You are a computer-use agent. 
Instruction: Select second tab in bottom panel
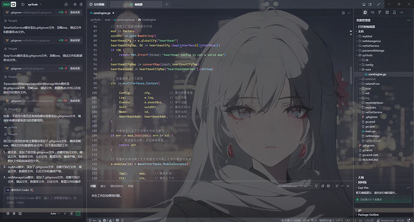point(103,186)
